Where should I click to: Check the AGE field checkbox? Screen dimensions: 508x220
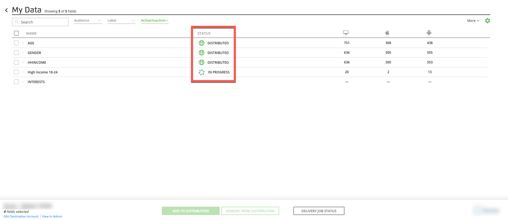[16, 43]
